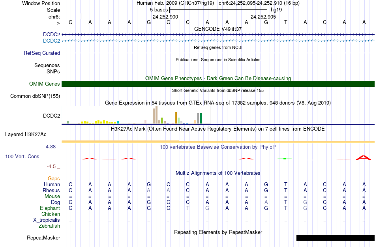Click the Sequences track label
Image resolution: width=375 pixels, height=247 pixels.
47,65
